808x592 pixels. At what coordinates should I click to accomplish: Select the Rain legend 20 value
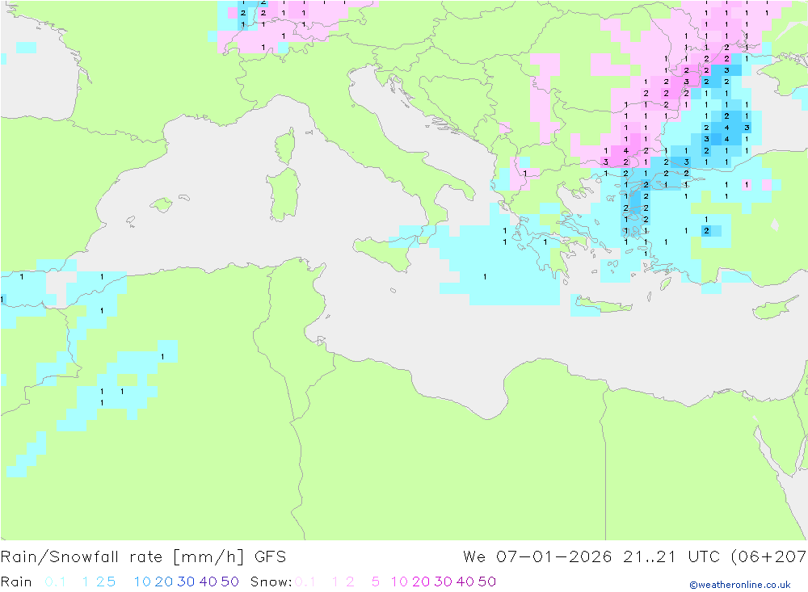[164, 582]
